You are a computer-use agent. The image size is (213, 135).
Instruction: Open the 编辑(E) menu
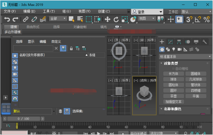(29, 11)
